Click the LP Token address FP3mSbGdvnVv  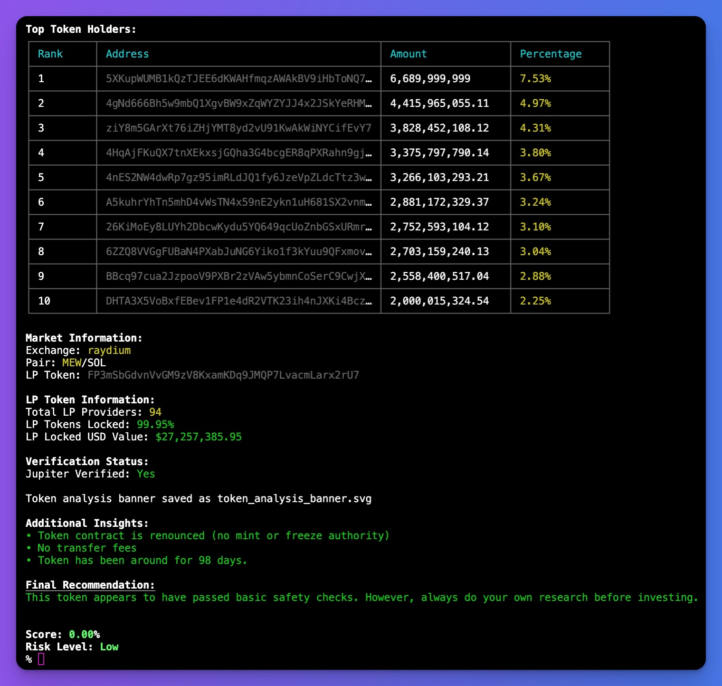(x=223, y=375)
